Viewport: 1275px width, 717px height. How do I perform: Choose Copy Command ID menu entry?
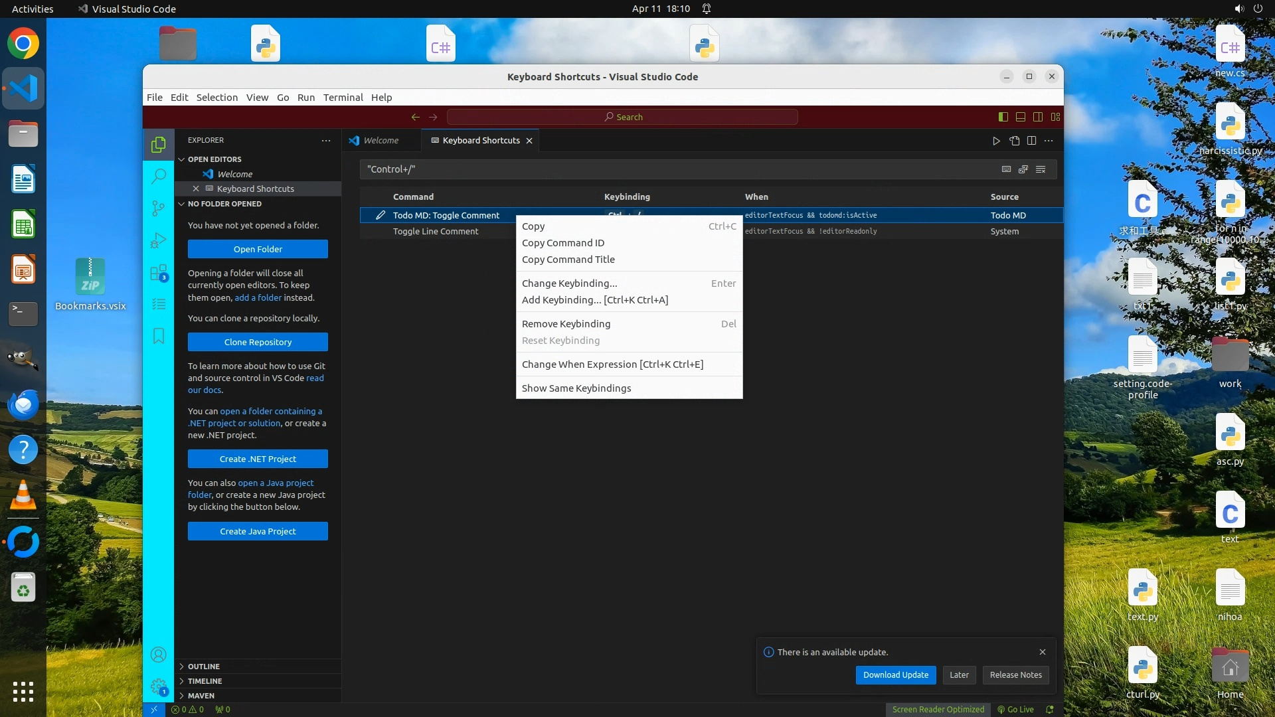click(563, 243)
